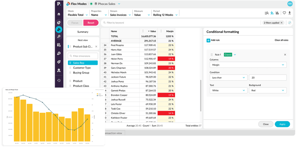Click the Name column header
Image resolution: width=296 pixels, height=148 pixels.
114,31
